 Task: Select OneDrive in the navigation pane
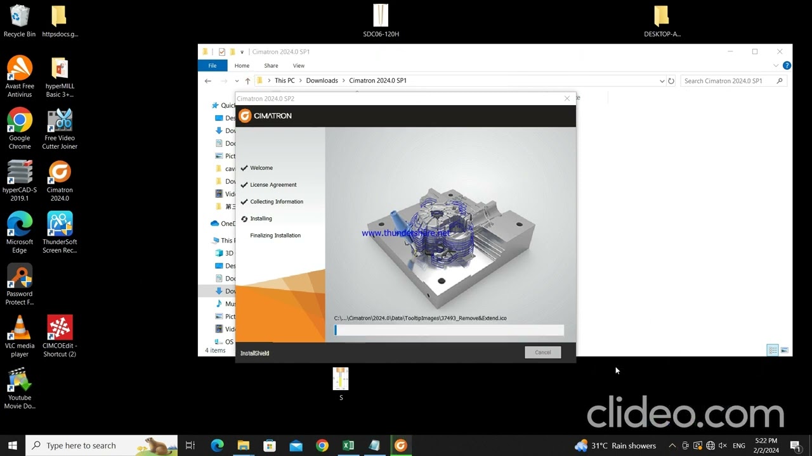point(223,224)
